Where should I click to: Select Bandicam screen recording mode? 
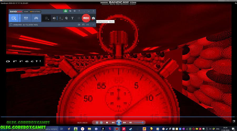(x=14, y=18)
